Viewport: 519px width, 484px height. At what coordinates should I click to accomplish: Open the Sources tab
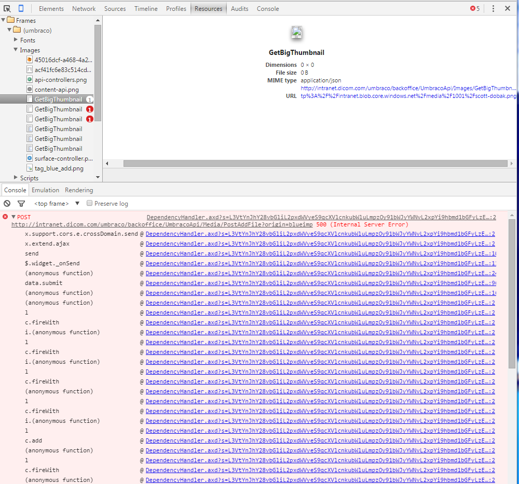[x=115, y=9]
